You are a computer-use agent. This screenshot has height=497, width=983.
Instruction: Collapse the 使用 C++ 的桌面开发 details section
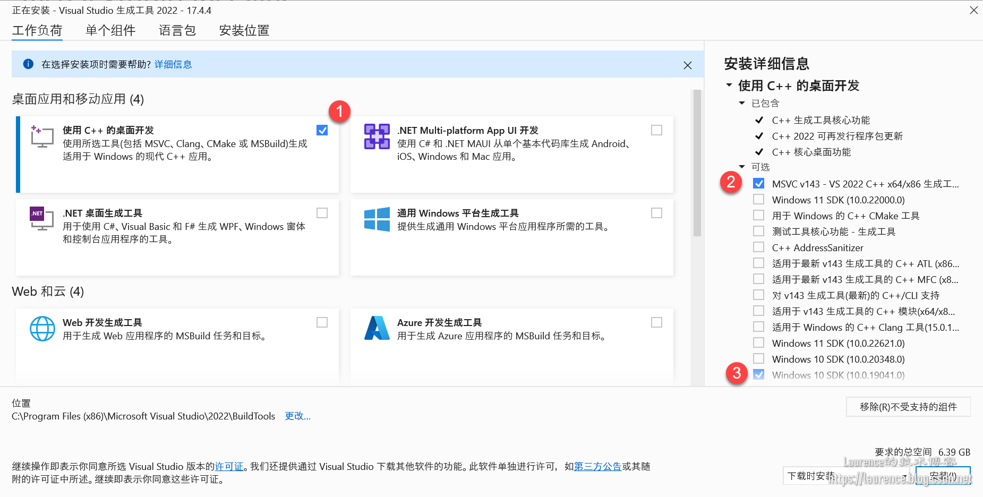coord(729,85)
